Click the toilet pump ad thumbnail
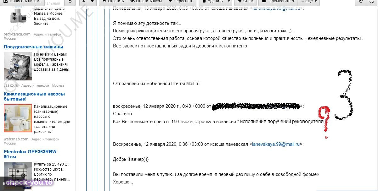The width and height of the screenshot is (384, 191). click(x=18, y=118)
